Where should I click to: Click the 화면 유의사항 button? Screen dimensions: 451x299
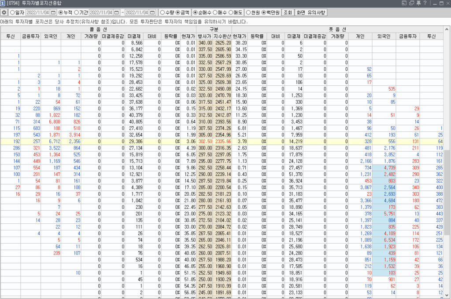tap(310, 12)
